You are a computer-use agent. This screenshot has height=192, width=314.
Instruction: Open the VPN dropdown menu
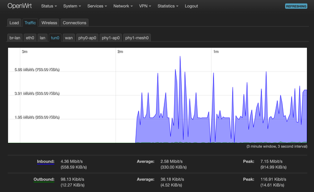click(145, 6)
